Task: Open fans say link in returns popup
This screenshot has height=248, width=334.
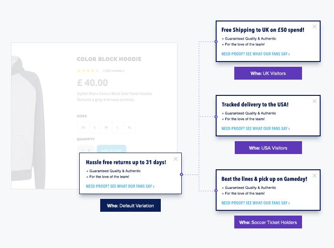Action: pos(120,186)
